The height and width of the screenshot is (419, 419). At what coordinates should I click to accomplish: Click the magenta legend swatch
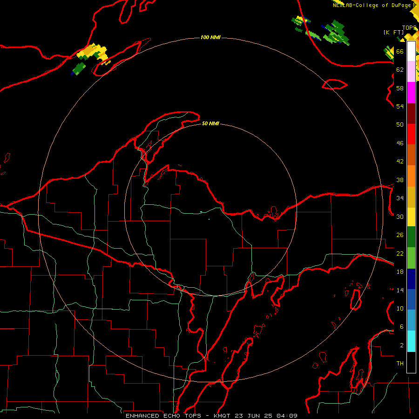(411, 93)
